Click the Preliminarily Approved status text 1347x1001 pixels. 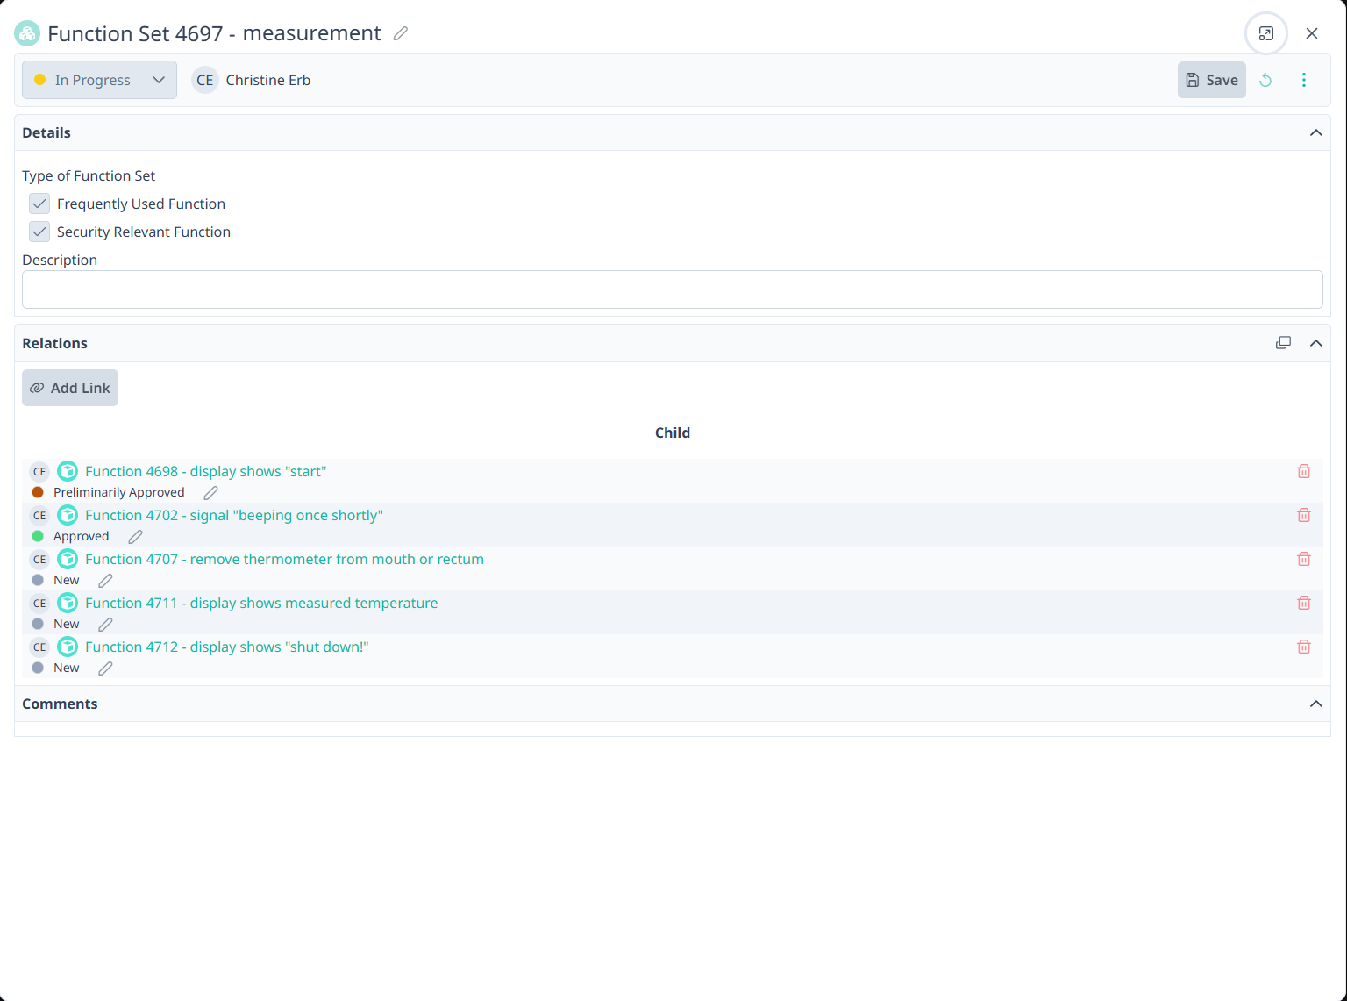[119, 492]
